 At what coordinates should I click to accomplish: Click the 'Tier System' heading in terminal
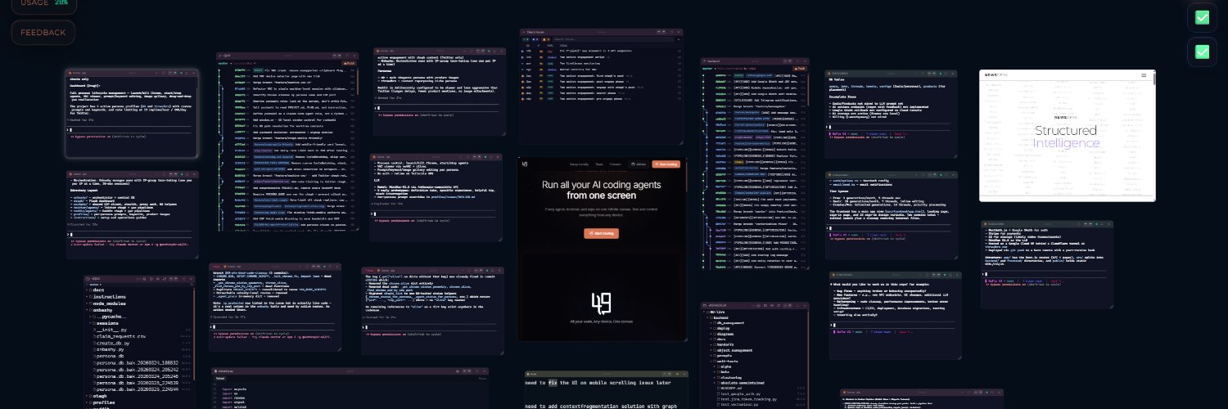(839, 190)
